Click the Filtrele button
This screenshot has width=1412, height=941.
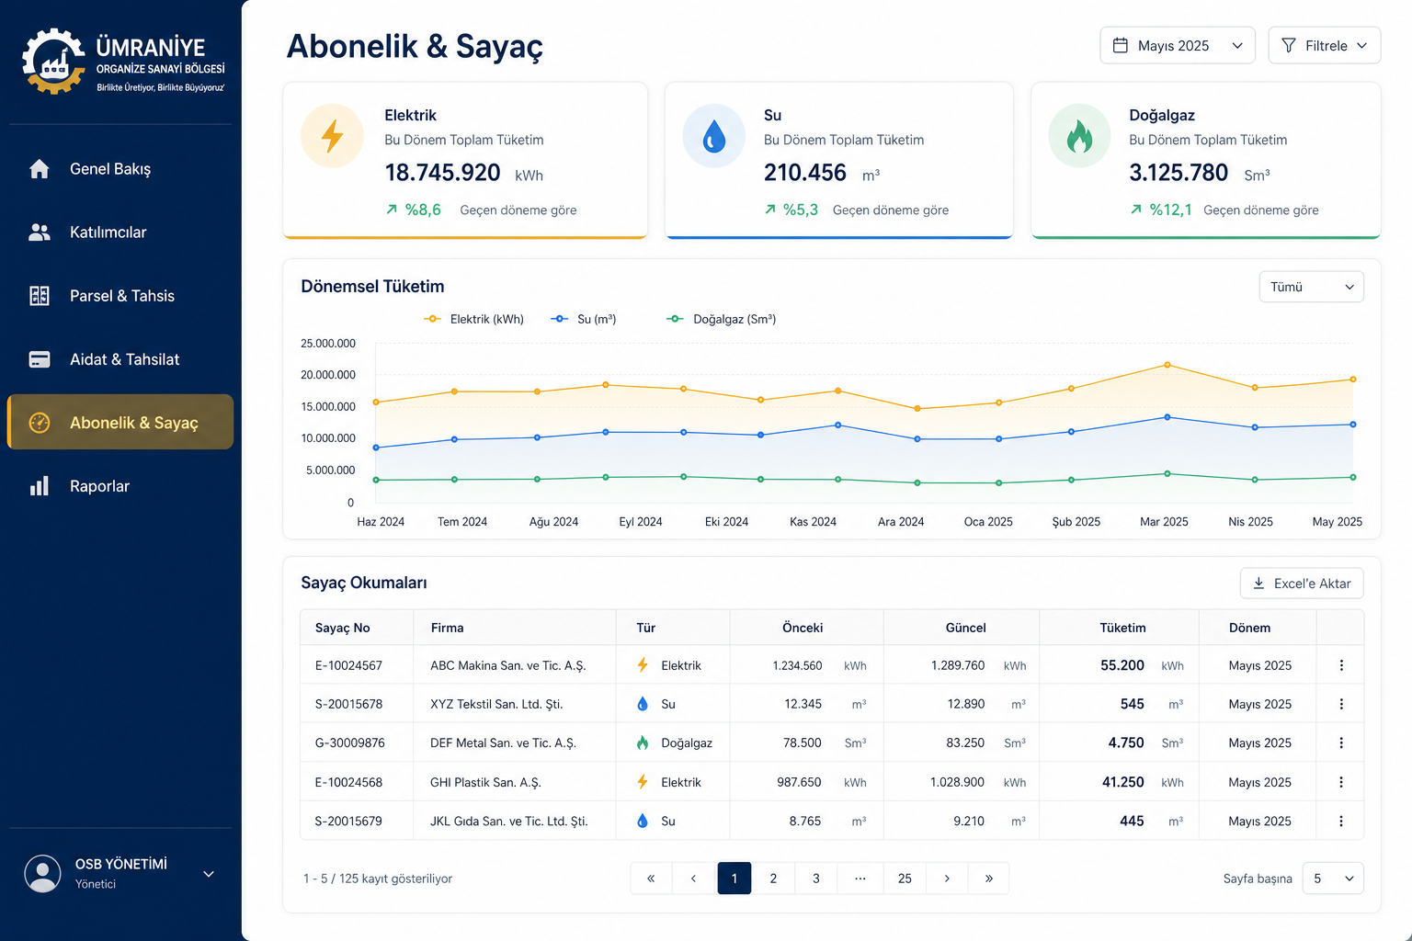tap(1324, 46)
